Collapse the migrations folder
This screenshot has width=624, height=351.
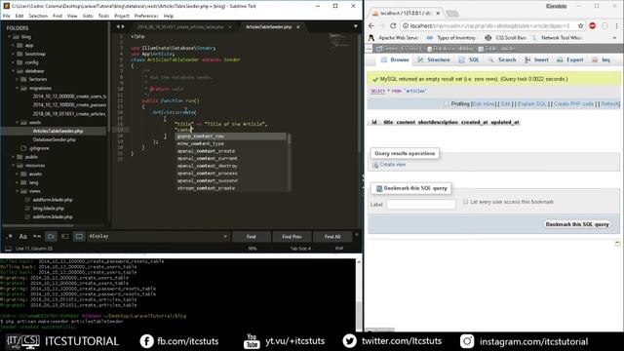18,89
